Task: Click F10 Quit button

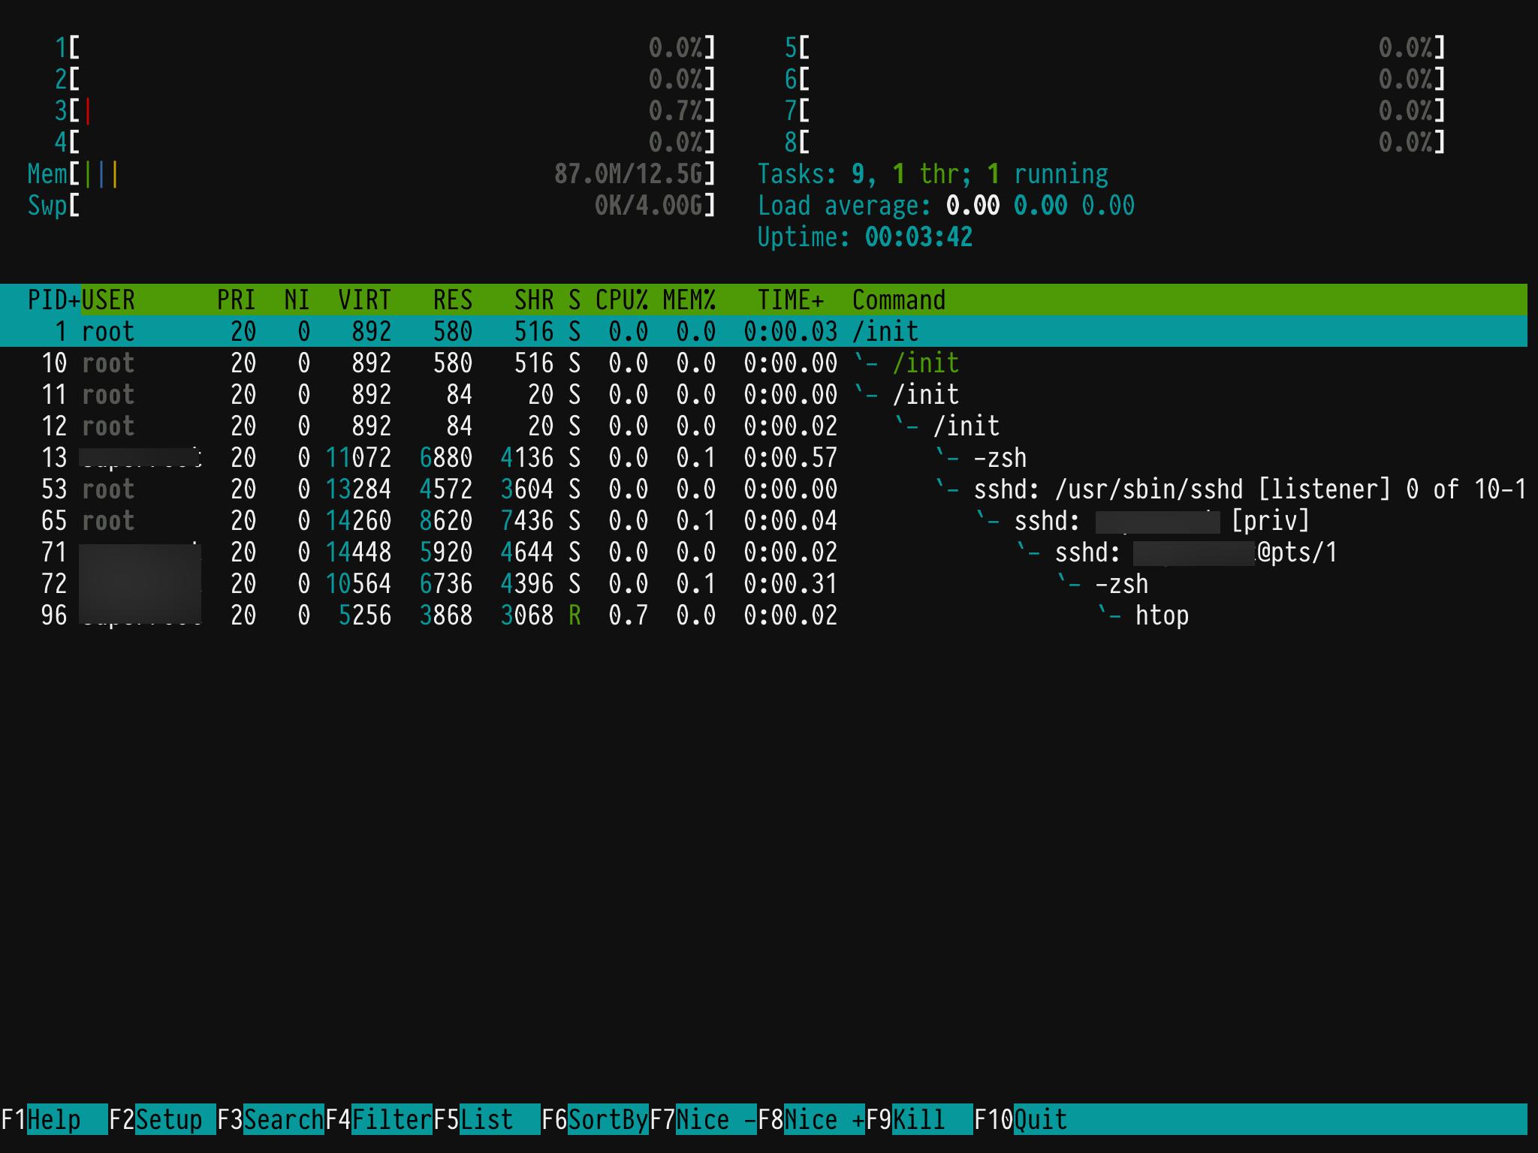Action: pos(1039,1119)
